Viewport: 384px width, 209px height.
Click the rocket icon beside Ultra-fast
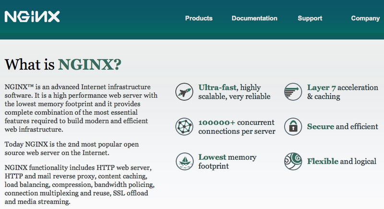click(184, 91)
